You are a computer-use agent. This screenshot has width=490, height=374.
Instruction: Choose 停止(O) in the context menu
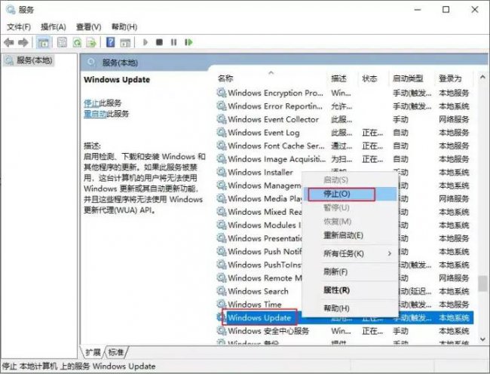pyautogui.click(x=351, y=194)
